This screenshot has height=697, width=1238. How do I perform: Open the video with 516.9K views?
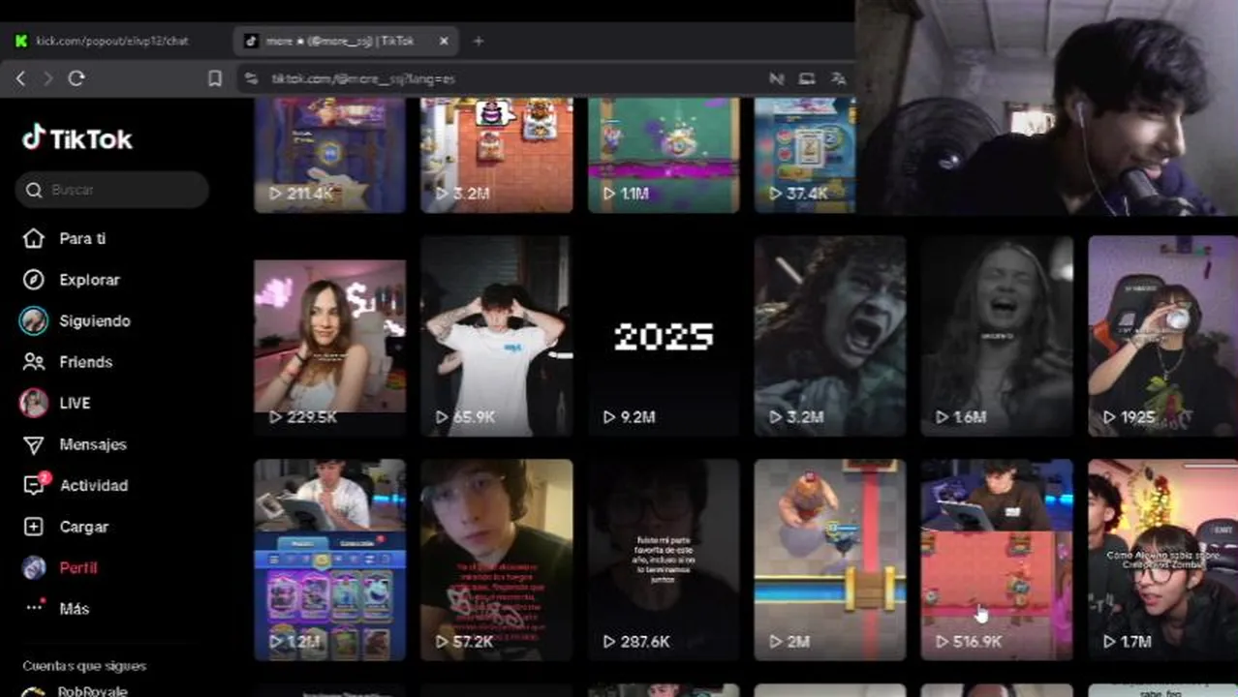[997, 560]
